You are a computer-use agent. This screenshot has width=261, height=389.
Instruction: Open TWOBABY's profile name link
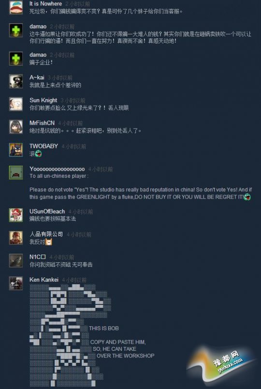coord(43,146)
